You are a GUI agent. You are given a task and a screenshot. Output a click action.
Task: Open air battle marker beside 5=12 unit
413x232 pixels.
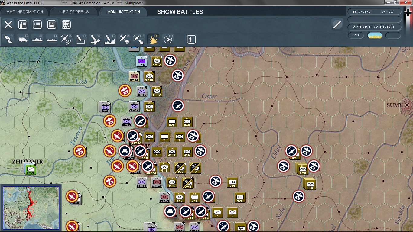point(170,60)
